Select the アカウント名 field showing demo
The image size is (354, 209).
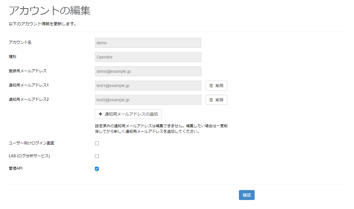tap(148, 42)
